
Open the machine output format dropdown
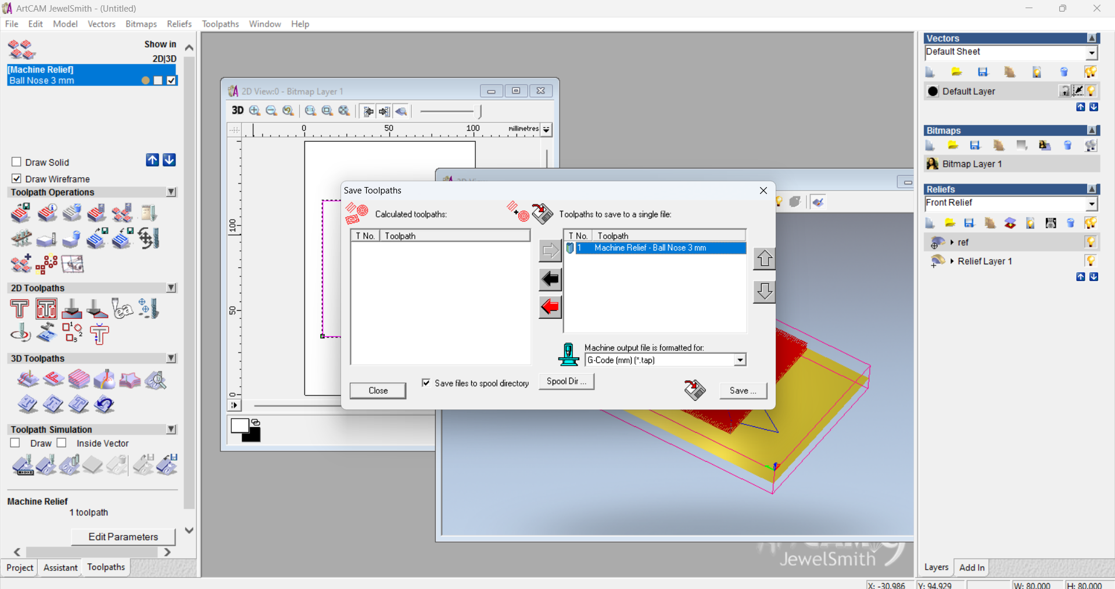pos(740,360)
